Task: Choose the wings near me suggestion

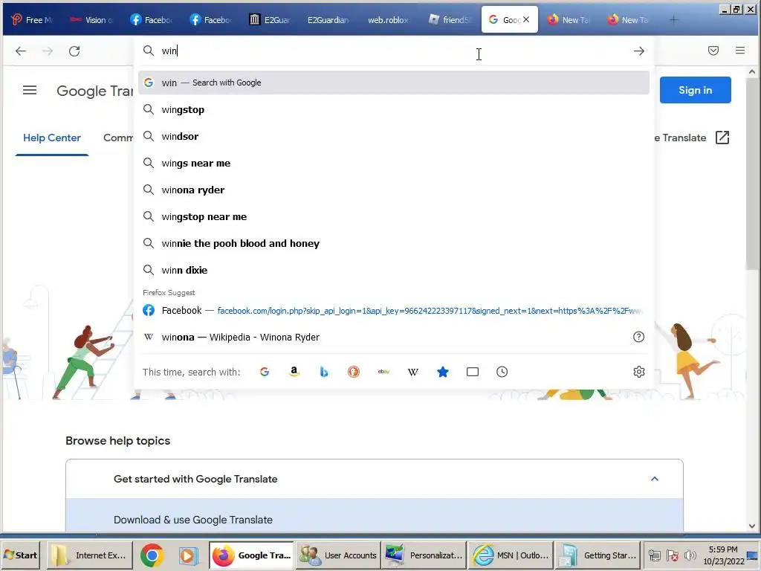Action: coord(394,163)
